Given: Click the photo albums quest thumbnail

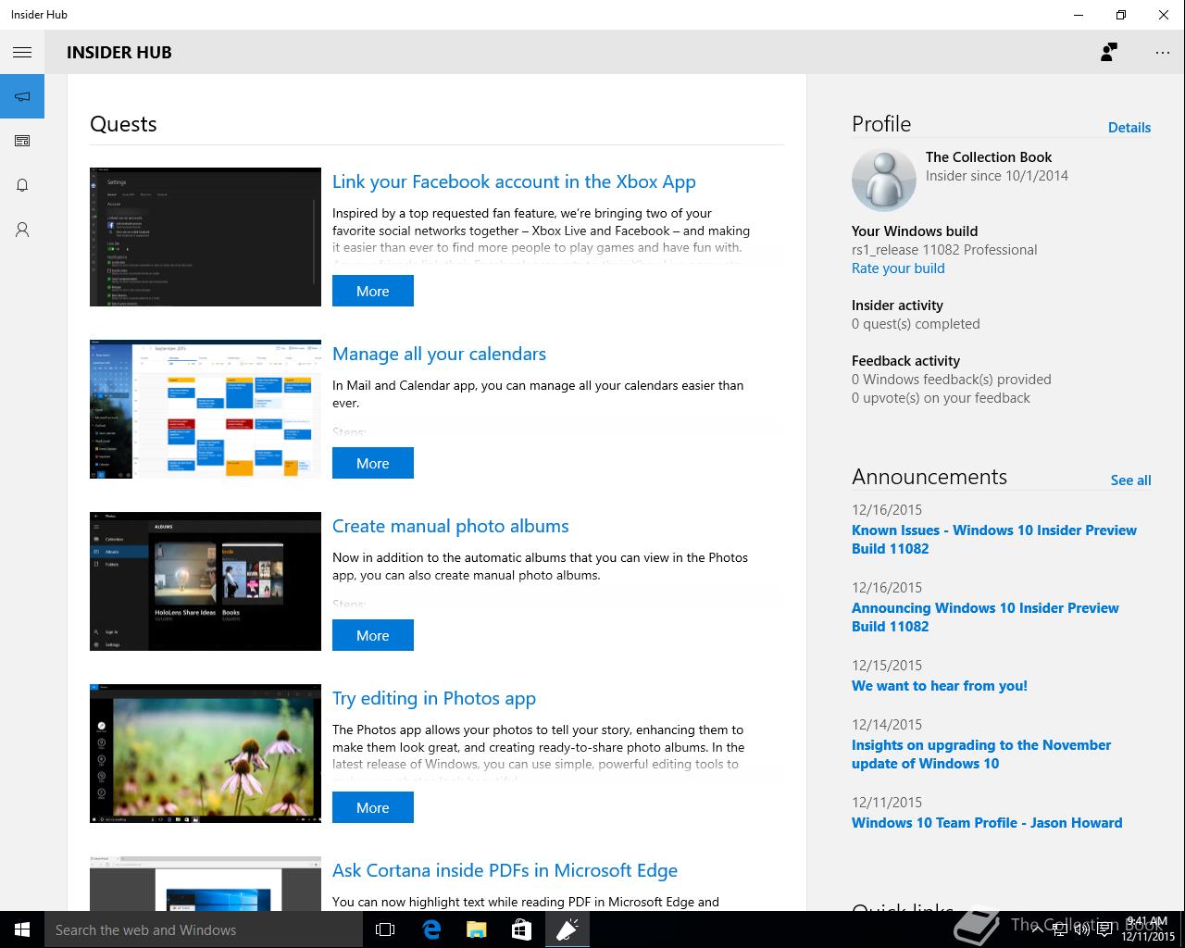Looking at the screenshot, I should [x=206, y=581].
